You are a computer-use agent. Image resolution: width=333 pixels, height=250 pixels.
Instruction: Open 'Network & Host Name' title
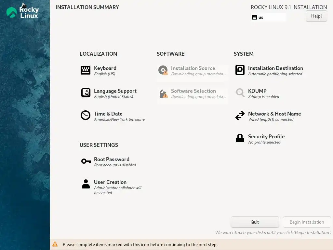274,114
